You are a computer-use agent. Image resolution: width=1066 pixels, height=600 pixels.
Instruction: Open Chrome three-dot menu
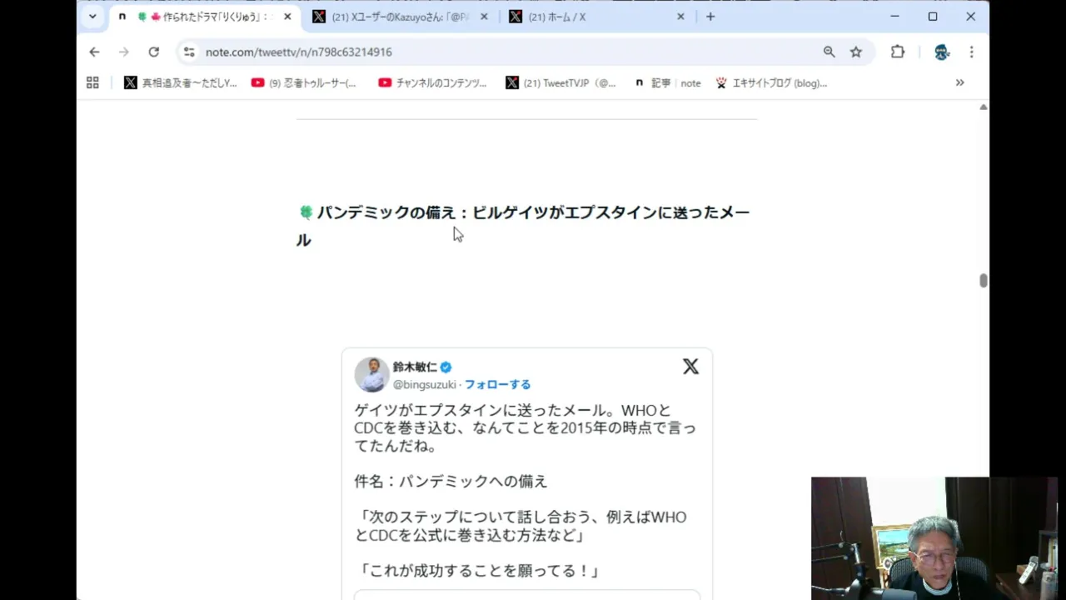[x=971, y=52]
